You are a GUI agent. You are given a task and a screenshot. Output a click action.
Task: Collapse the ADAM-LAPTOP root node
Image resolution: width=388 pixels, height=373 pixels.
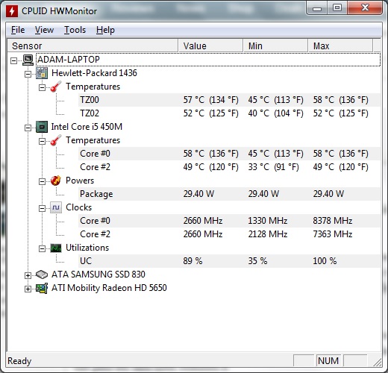(x=14, y=60)
